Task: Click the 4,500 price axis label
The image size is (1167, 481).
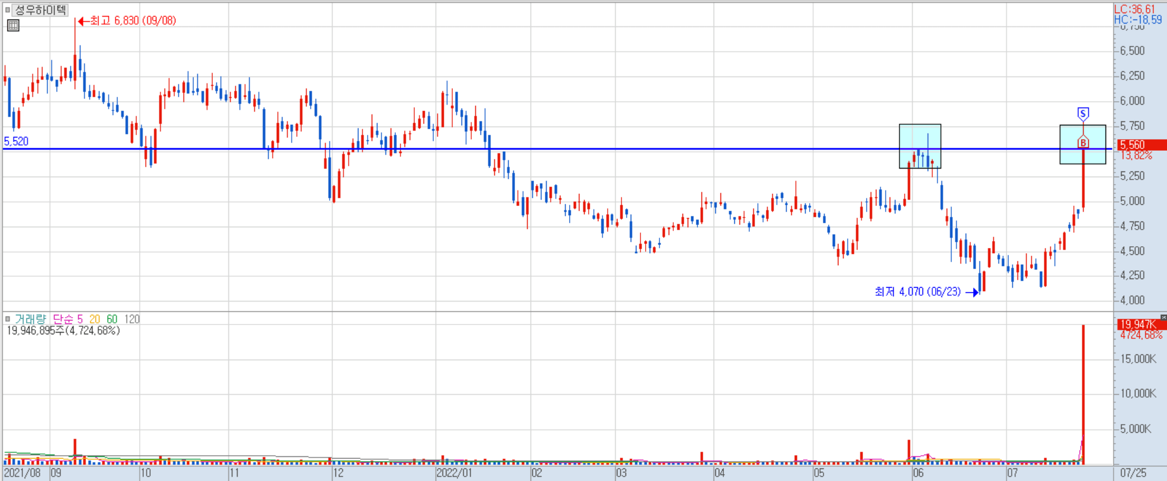Action: 1132,251
